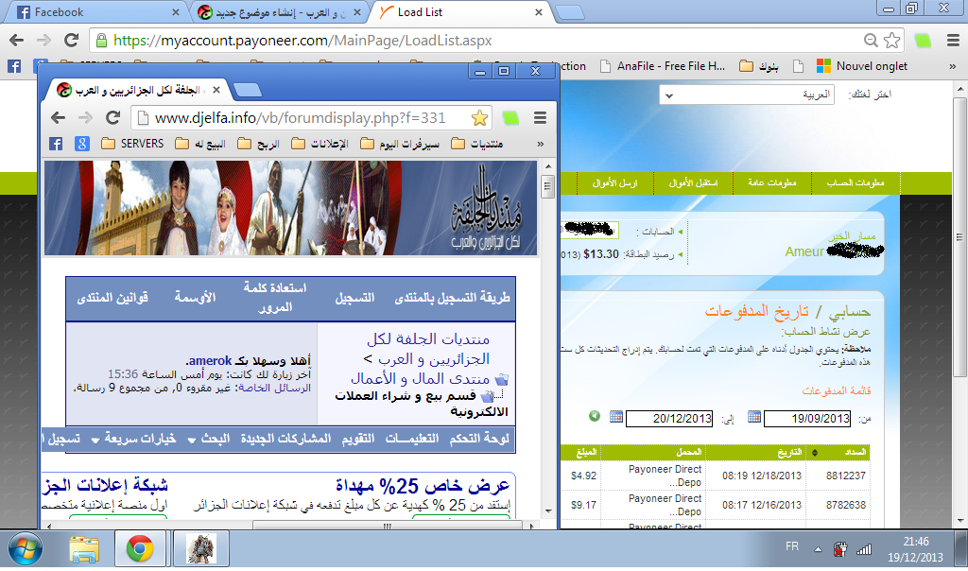The image size is (968, 571).
Task: Go back in the djelfa window
Action: point(58,117)
